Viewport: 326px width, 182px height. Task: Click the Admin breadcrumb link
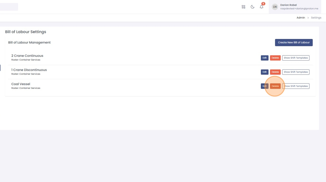pyautogui.click(x=301, y=18)
